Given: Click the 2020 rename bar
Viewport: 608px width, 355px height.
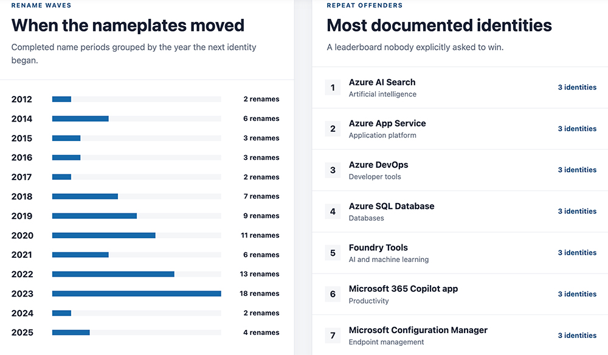Looking at the screenshot, I should [104, 235].
